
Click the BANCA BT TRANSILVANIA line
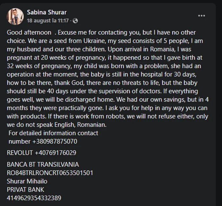[x=43, y=164]
